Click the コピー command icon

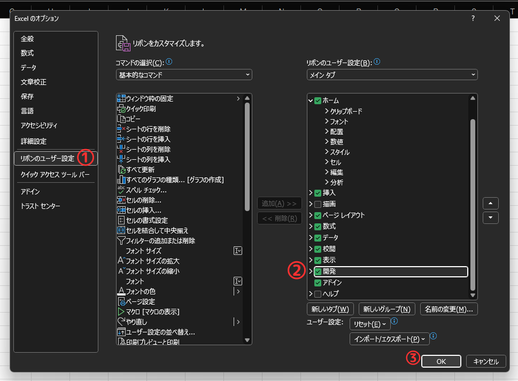[121, 119]
